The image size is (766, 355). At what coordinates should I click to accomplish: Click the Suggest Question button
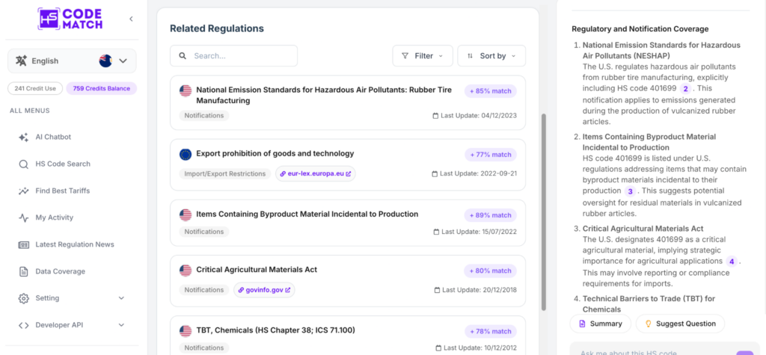680,324
